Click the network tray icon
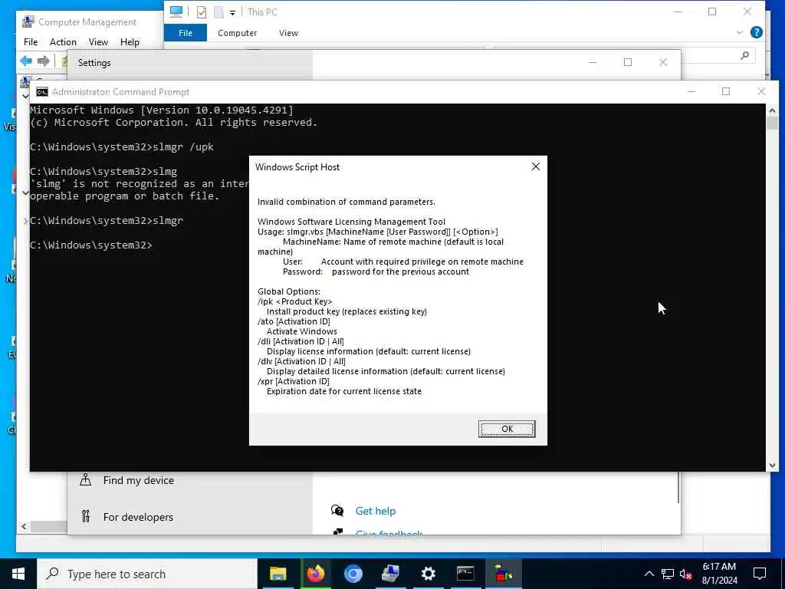The height and width of the screenshot is (589, 785). point(668,574)
